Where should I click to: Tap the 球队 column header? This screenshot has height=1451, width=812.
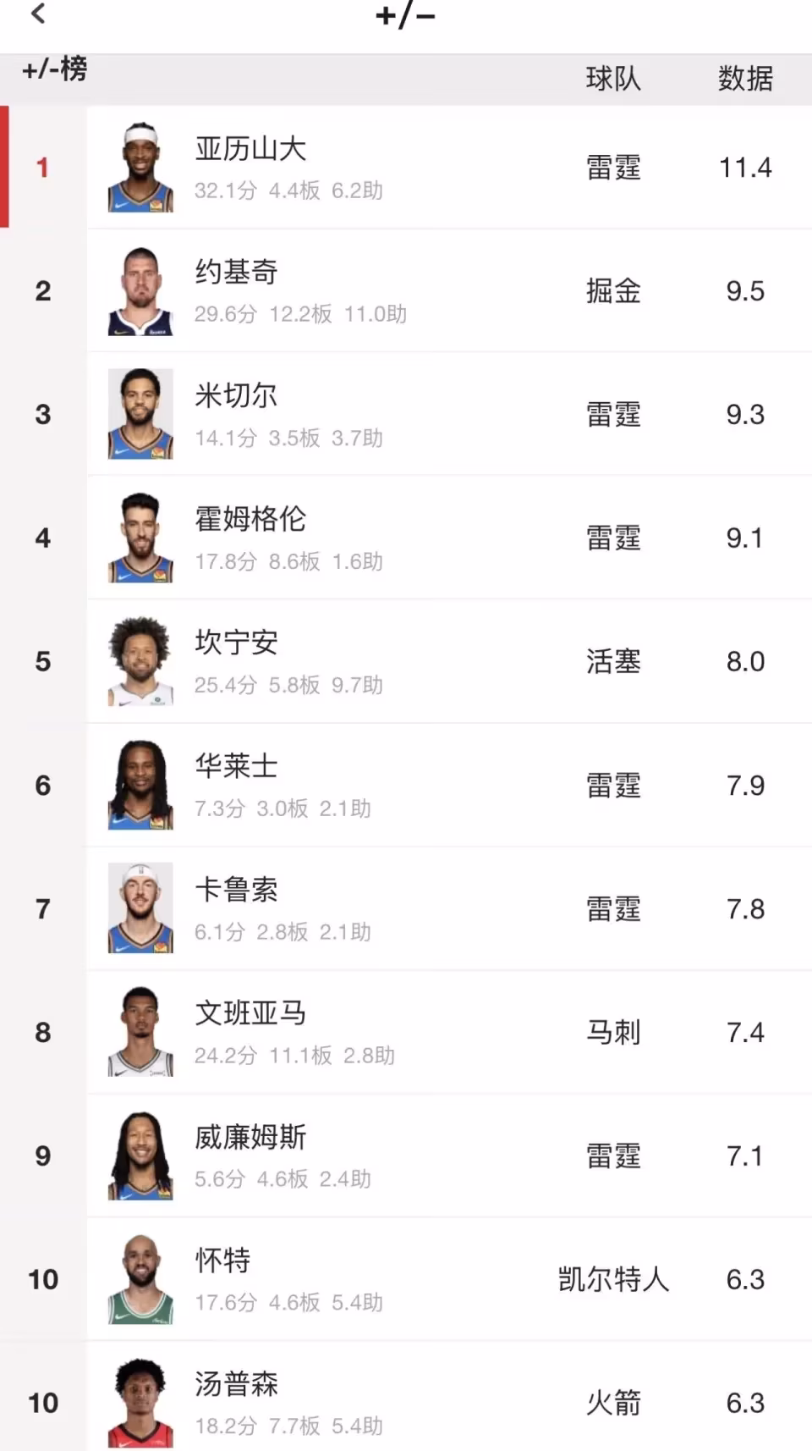pyautogui.click(x=613, y=79)
